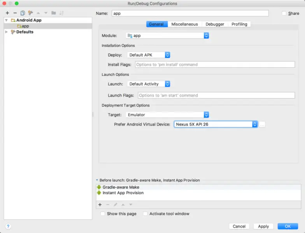The width and height of the screenshot is (305, 233).
Task: Click the help question mark icon
Action: coord(8,226)
